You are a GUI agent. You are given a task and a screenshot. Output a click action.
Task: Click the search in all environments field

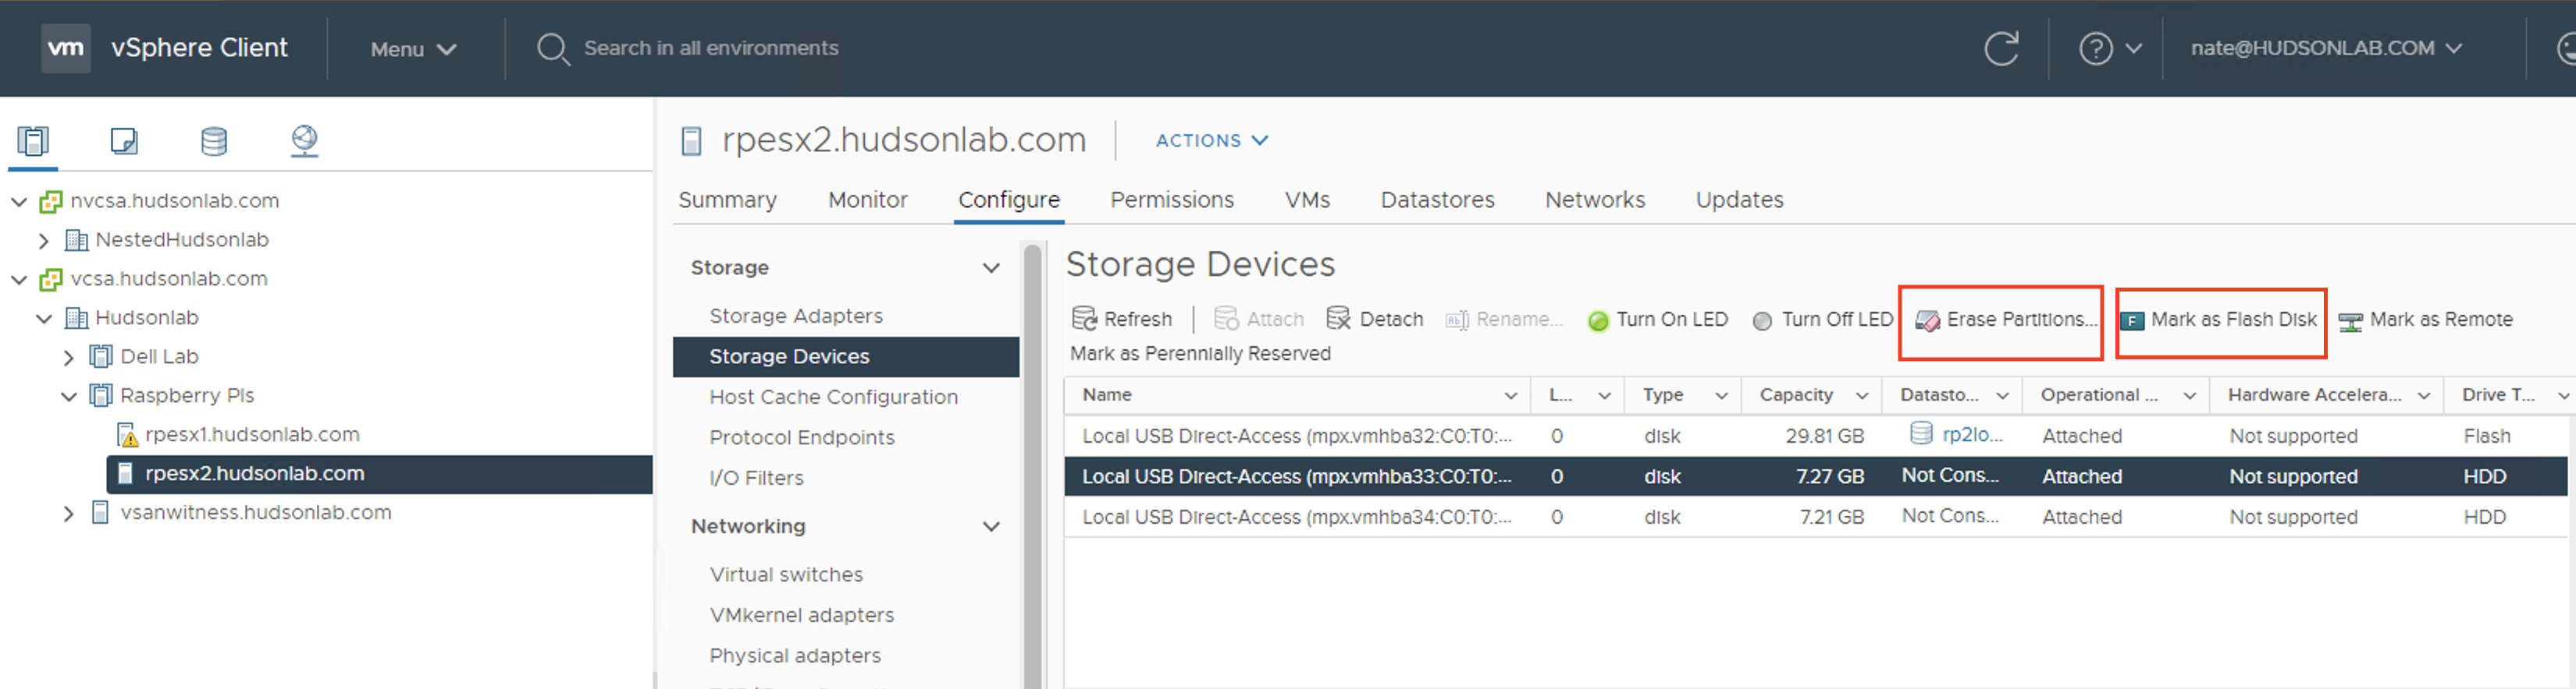[x=711, y=48]
